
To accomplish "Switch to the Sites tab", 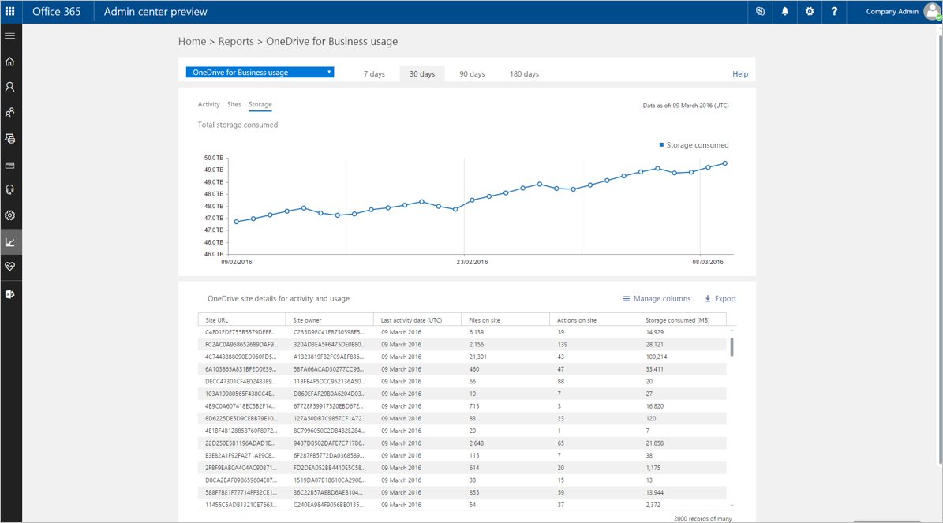I will tap(234, 104).
